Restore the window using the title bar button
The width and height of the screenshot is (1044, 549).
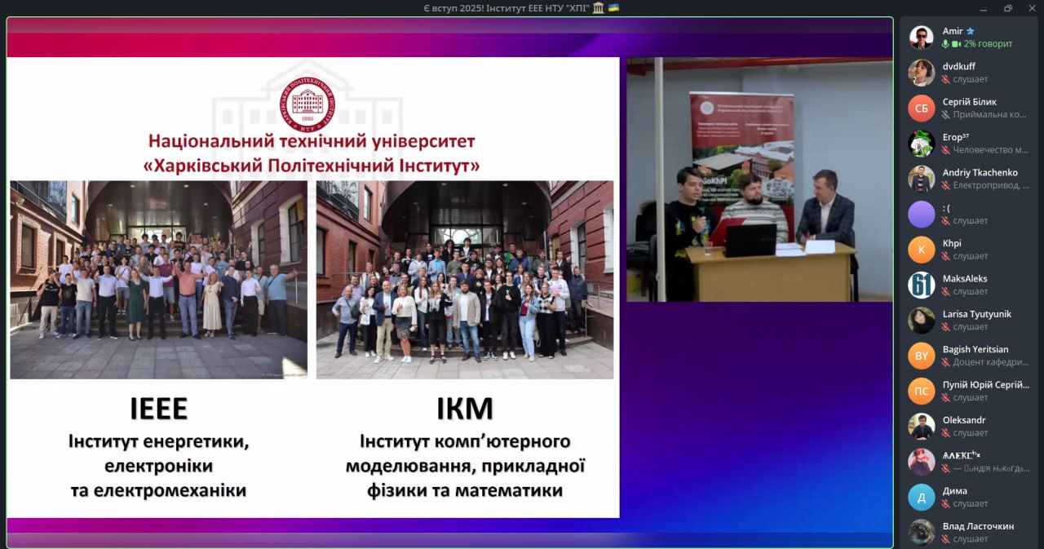(1008, 8)
